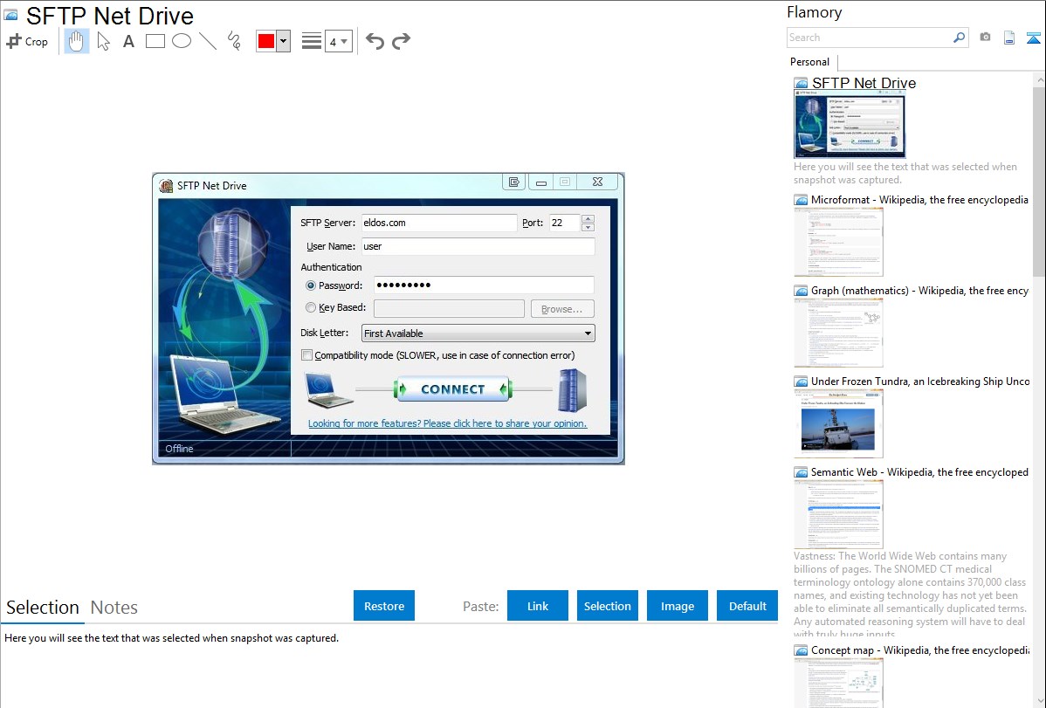Pick the text annotation tool
The image size is (1046, 708).
click(x=128, y=41)
